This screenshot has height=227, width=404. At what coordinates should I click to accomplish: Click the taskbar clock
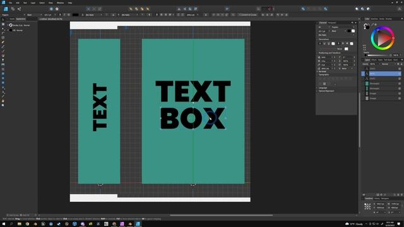[390, 224]
